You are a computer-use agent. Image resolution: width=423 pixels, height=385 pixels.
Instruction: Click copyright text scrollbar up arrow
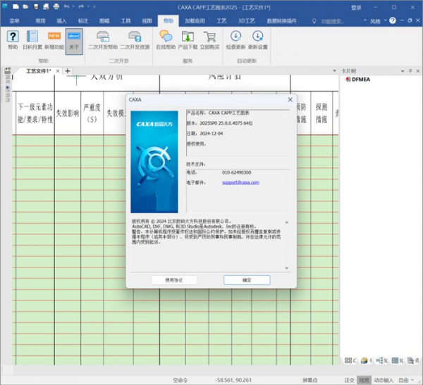(286, 222)
